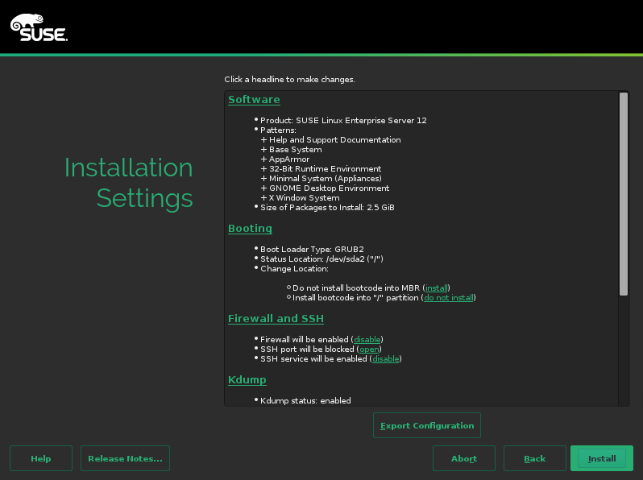This screenshot has width=643, height=480.
Task: Click the Help button
Action: 41,458
